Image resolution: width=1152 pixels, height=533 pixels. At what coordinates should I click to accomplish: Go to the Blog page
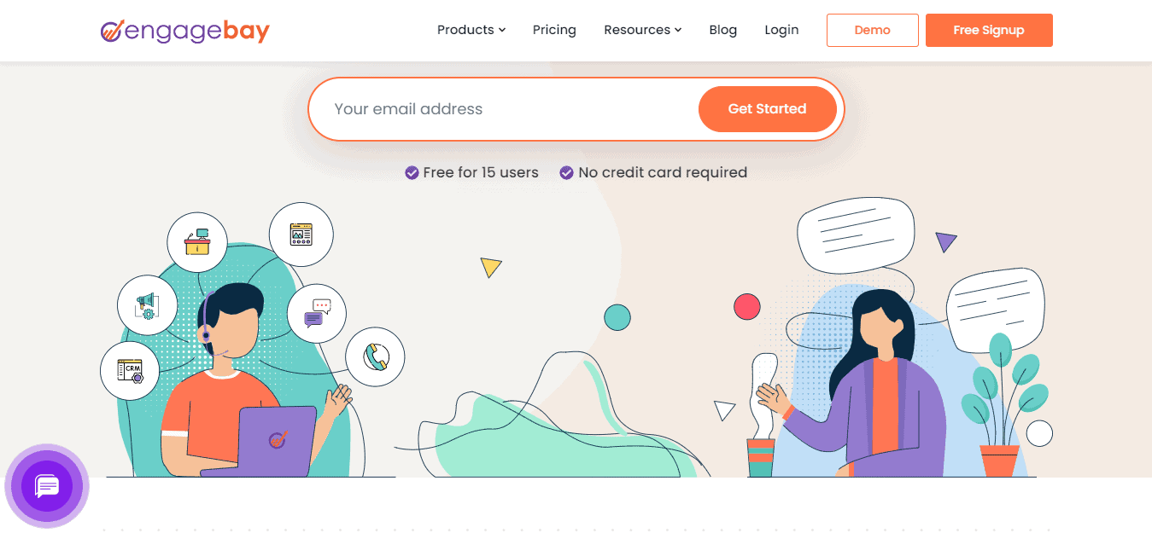(722, 30)
